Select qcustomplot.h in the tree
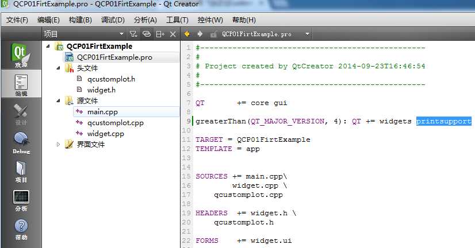Screen dimensions: 475x248 (x=111, y=79)
